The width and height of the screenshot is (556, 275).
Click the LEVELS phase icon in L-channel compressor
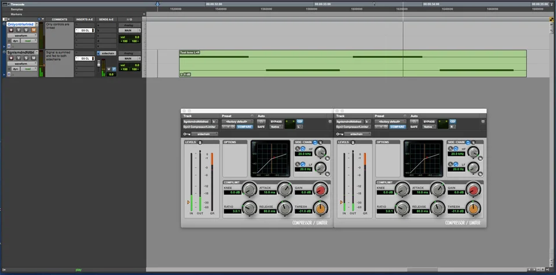click(200, 142)
